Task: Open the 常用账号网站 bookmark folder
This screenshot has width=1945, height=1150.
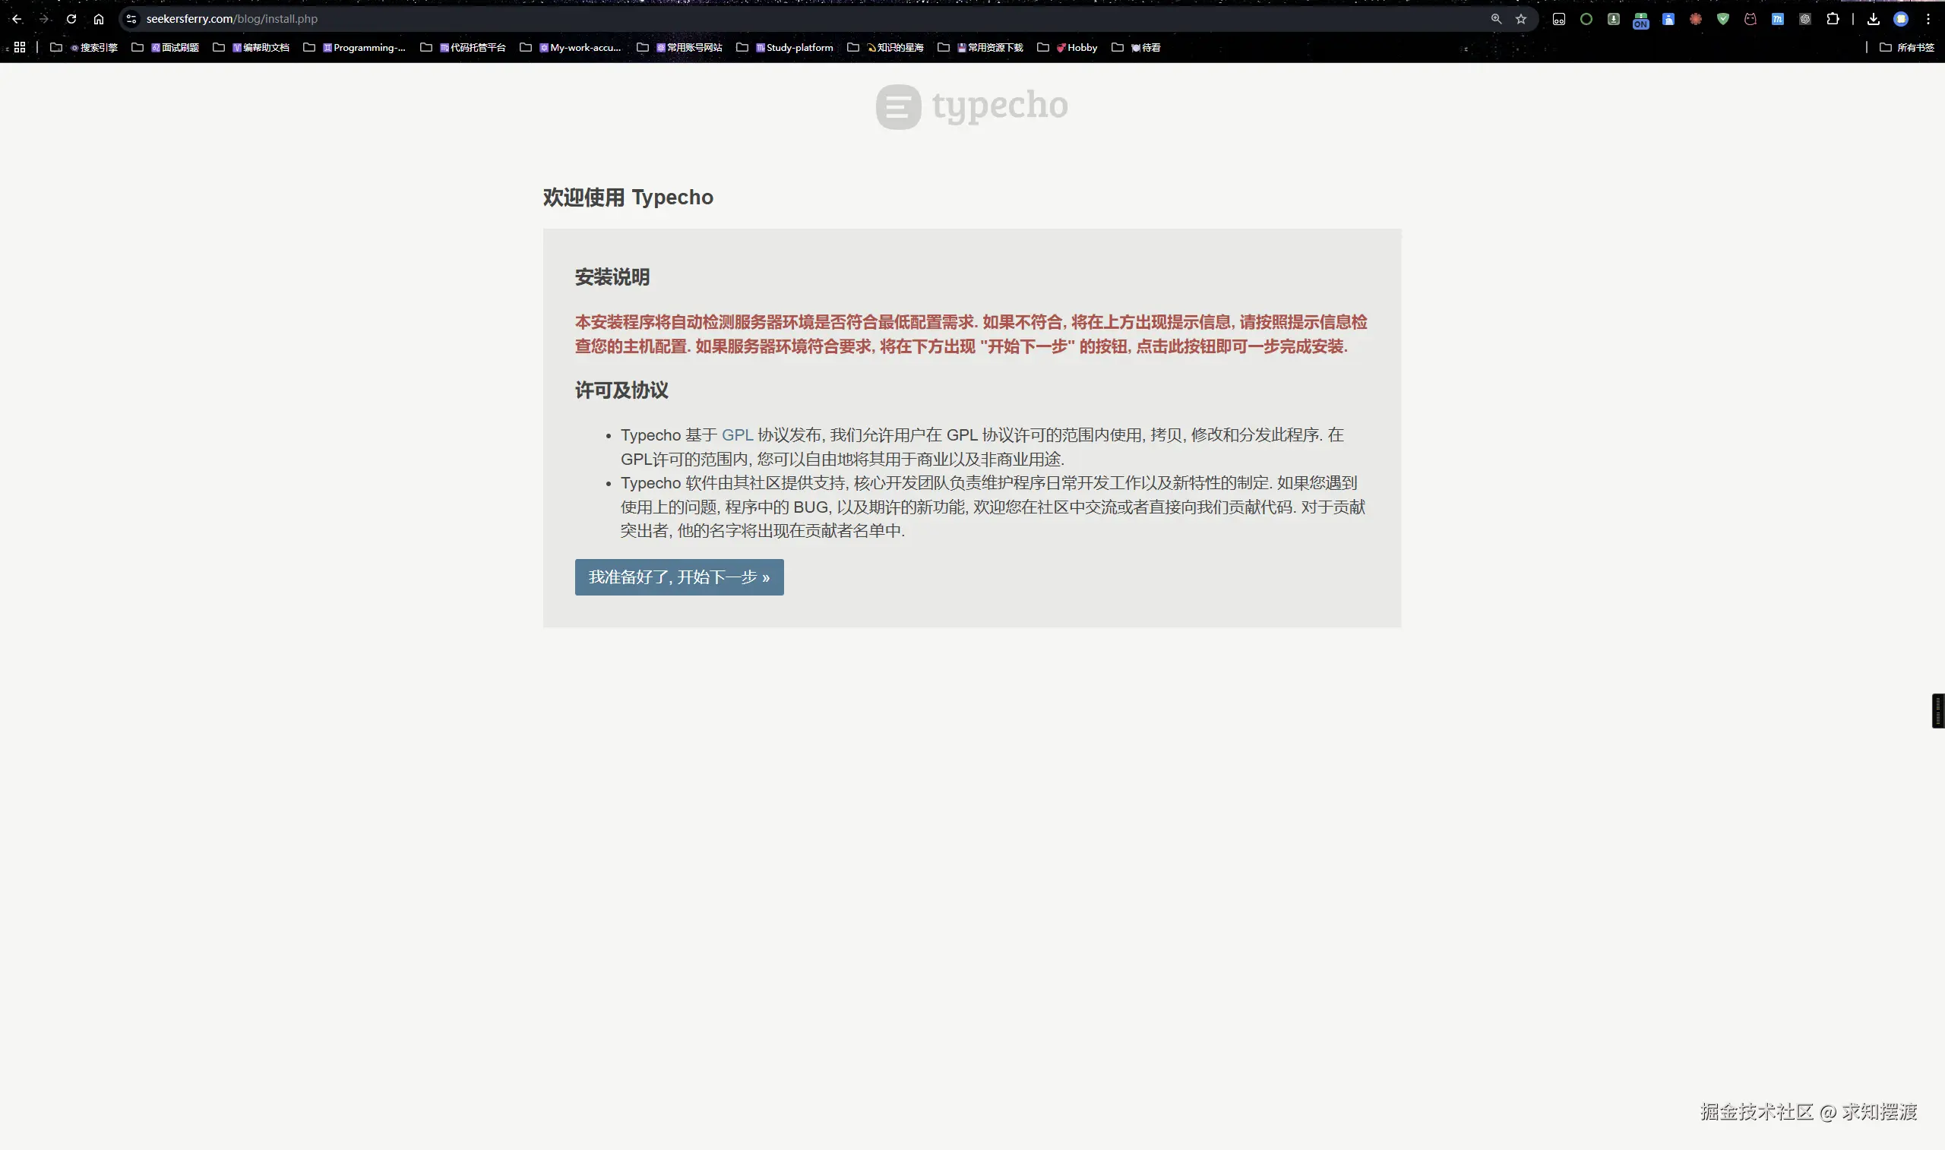Action: pyautogui.click(x=679, y=47)
